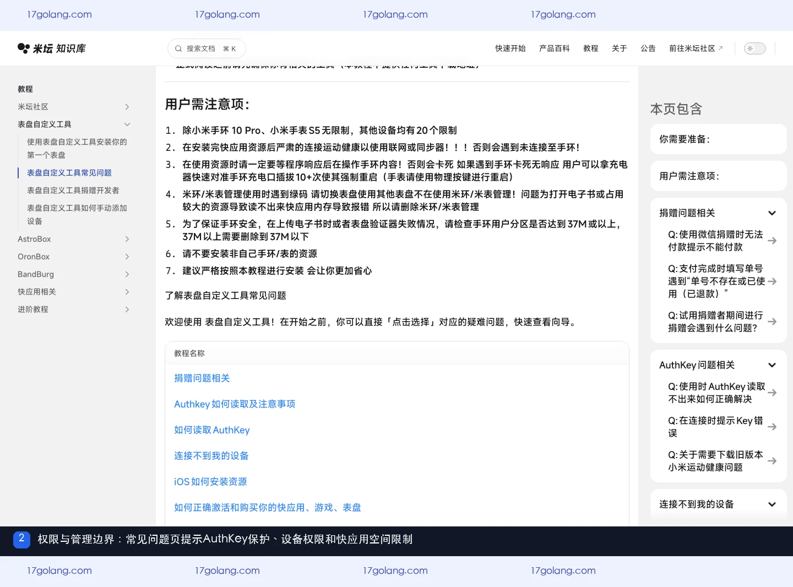Click arrow beside 使用时AuthKey读取不出来 question
The image size is (793, 587).
772,393
